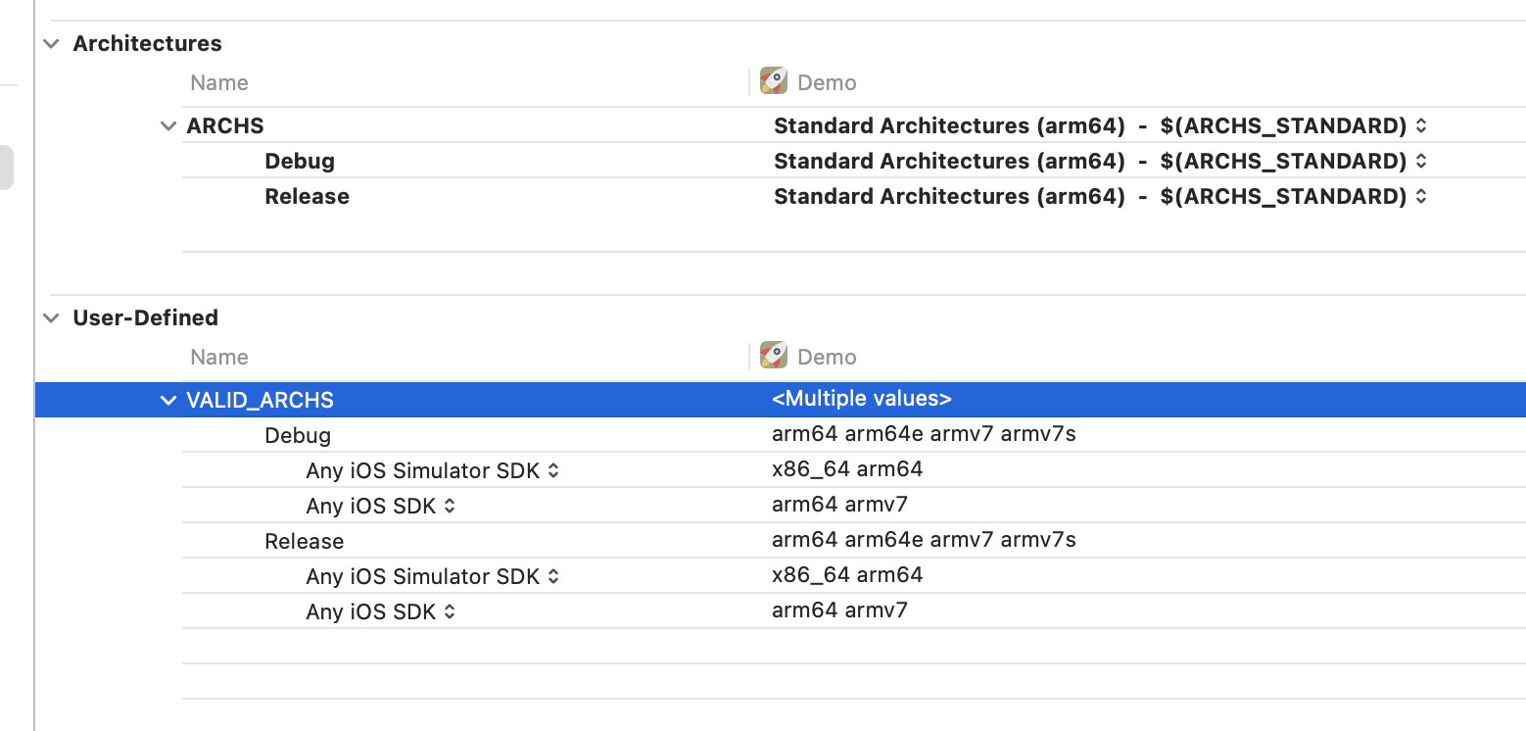Screen dimensions: 1526x731
Task: Collapse the User-Defined section chevron
Action: pos(51,318)
